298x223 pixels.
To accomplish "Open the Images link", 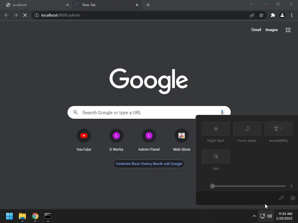I will point(272,30).
